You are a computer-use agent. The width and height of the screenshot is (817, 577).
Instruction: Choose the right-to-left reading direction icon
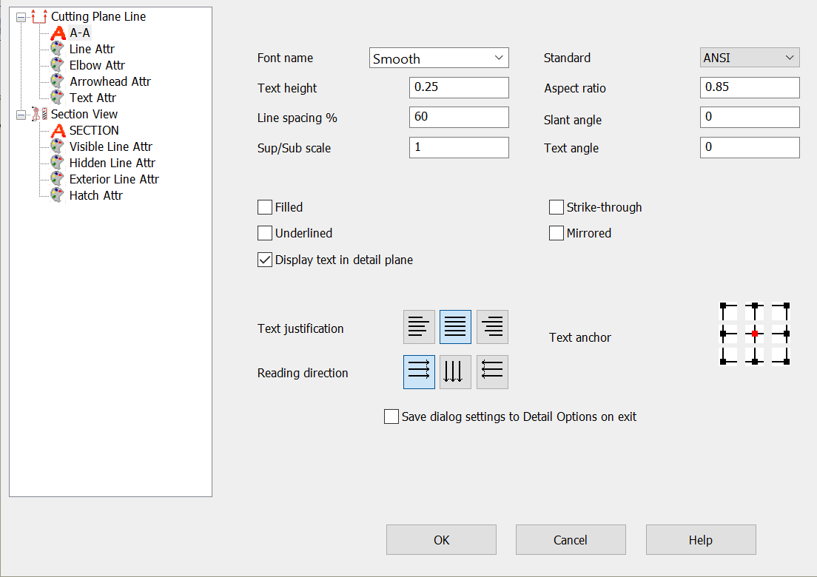coord(491,371)
